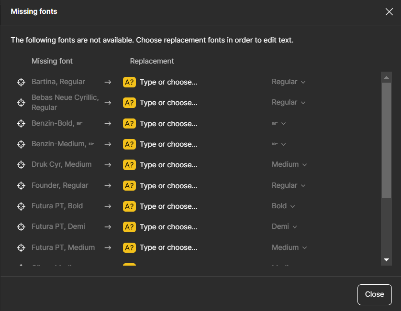Open Bold style dropdown for Futura PT
Image resolution: width=401 pixels, height=311 pixels.
283,206
